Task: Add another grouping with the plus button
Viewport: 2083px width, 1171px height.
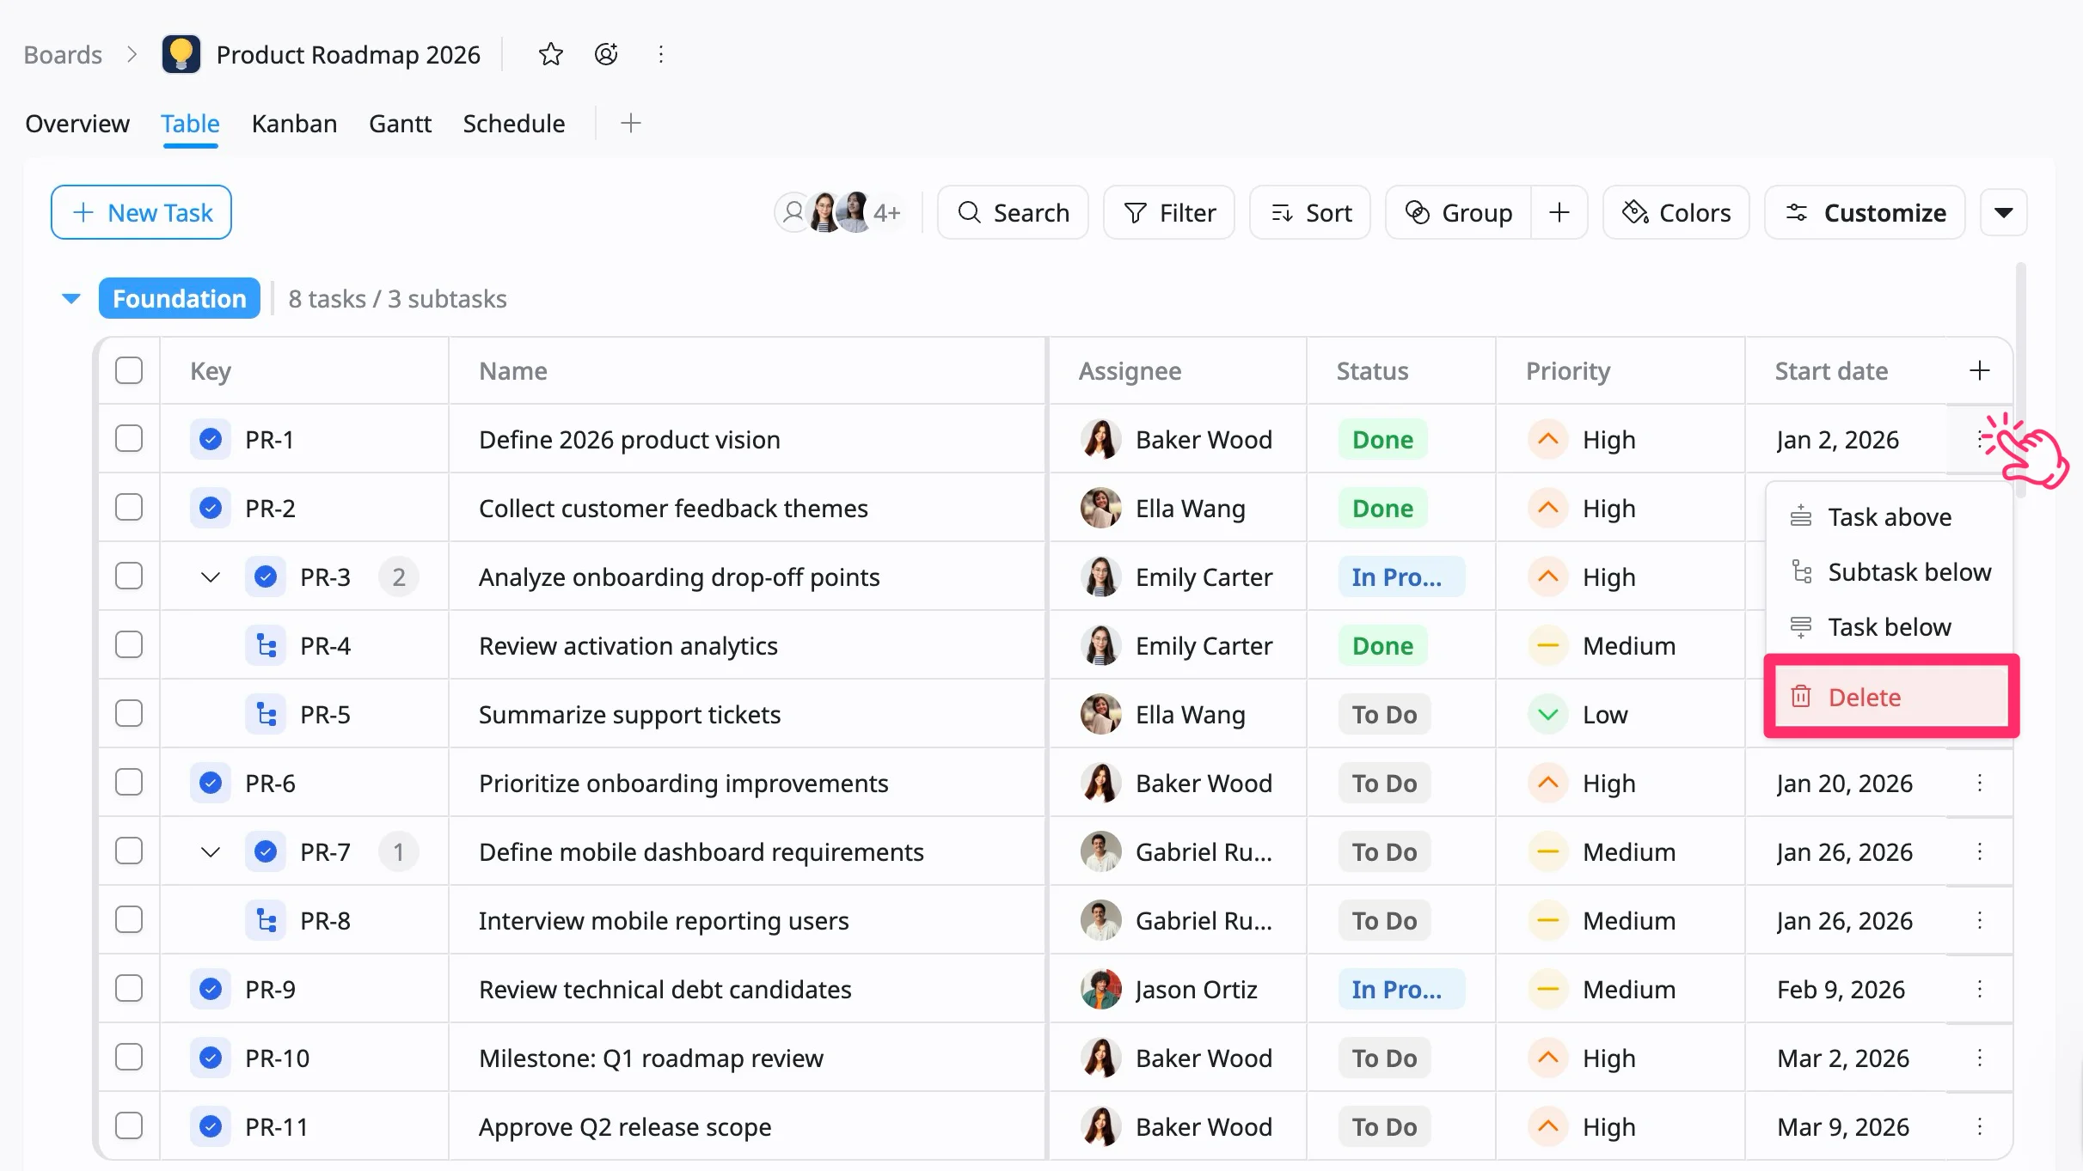Action: pyautogui.click(x=1559, y=212)
